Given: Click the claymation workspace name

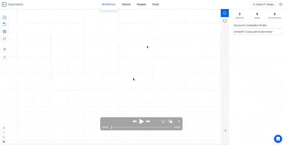Looking at the screenshot, I should coord(16,4).
